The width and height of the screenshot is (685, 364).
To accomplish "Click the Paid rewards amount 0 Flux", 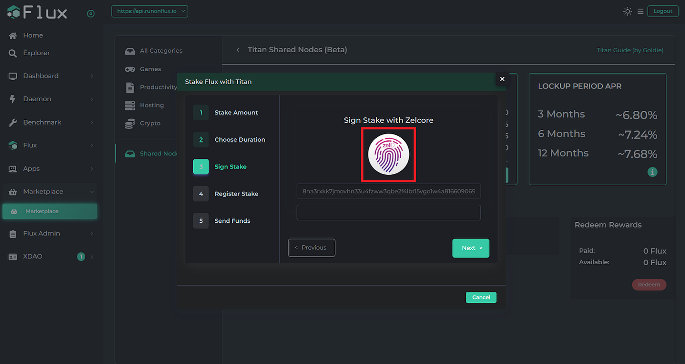I will point(655,251).
